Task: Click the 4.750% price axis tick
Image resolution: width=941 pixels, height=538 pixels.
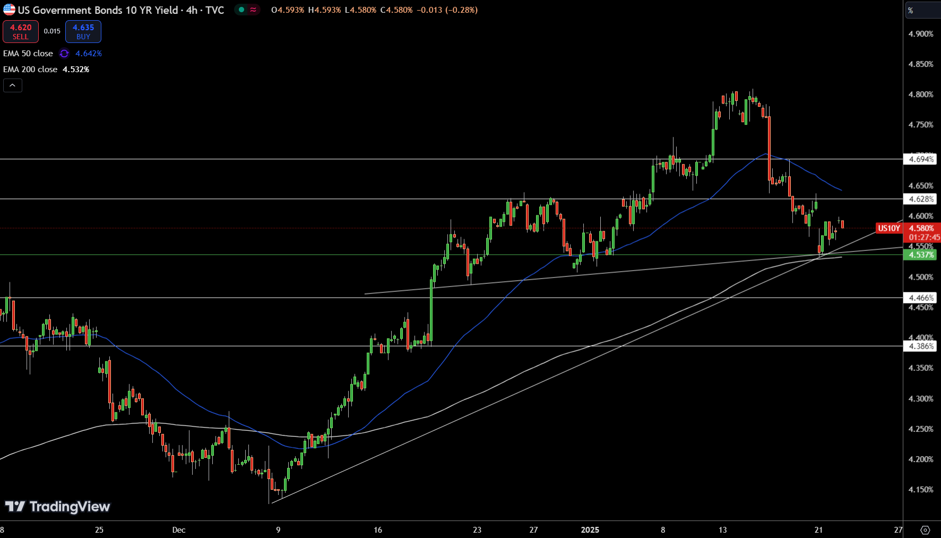Action: 921,125
